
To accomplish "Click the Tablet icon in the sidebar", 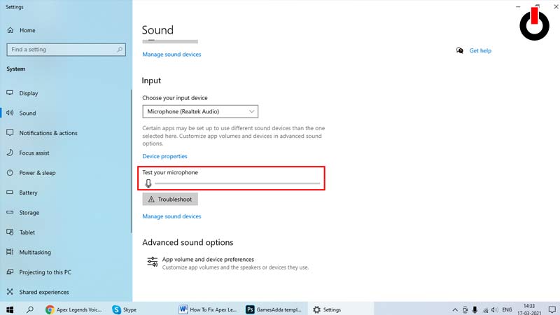I will pos(10,232).
